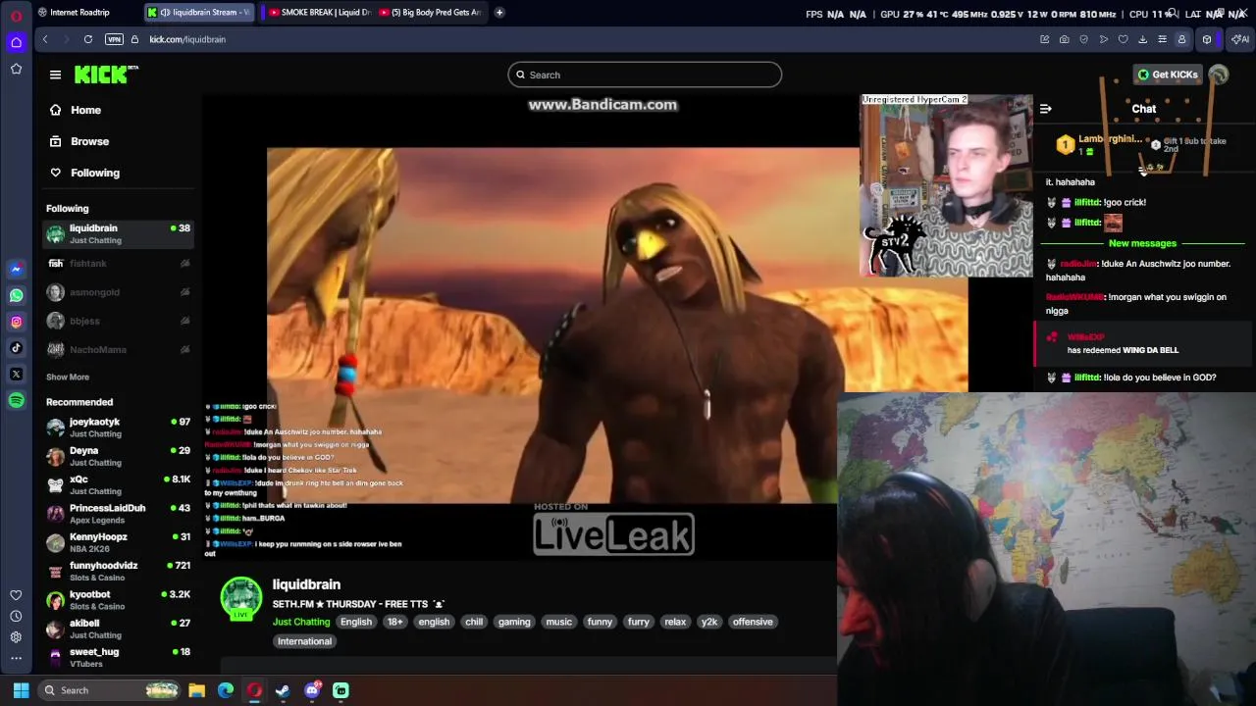Open xQc recommended channel
This screenshot has height=706, width=1256.
click(x=118, y=484)
